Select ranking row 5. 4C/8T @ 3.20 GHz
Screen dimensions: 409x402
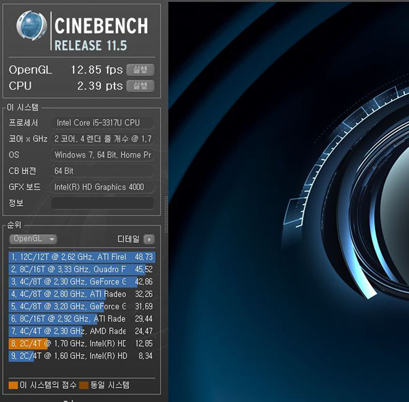click(x=82, y=307)
